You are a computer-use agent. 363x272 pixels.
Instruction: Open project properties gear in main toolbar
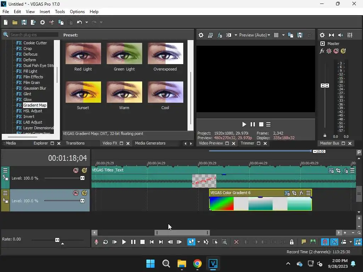[43, 22]
